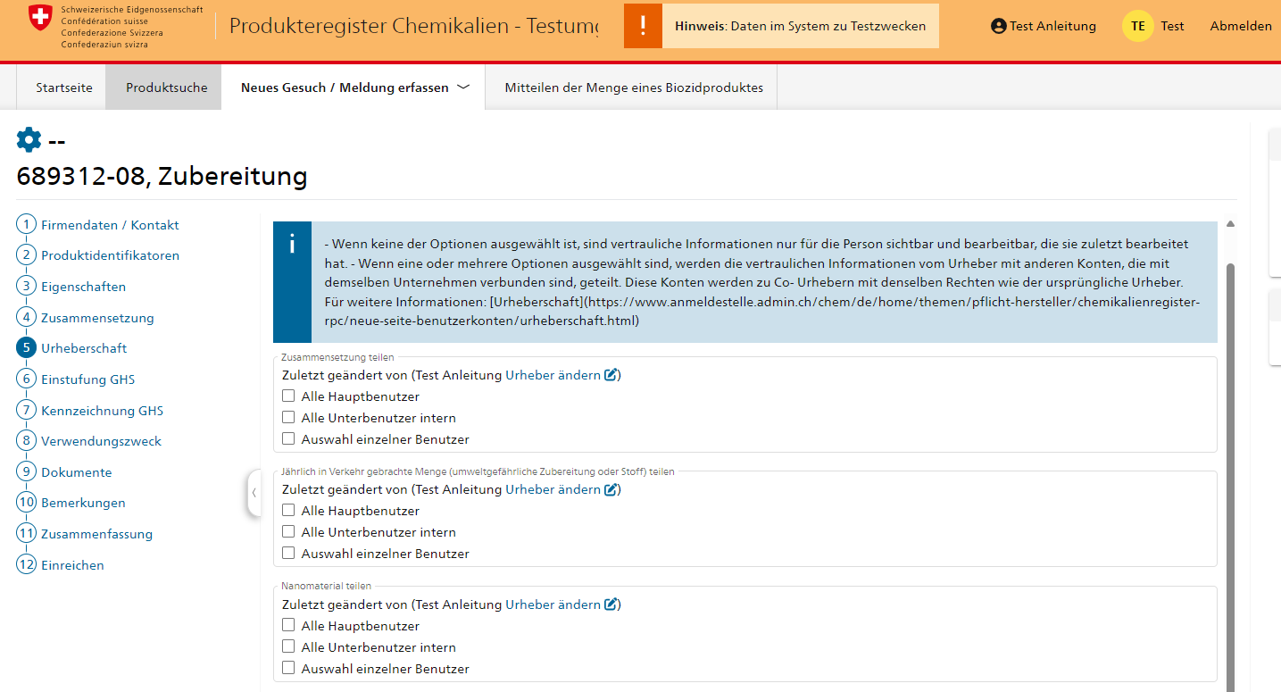Click the Swiss Confederation coat of arms logo
Viewport: 1281px width, 692px height.
pos(40,17)
